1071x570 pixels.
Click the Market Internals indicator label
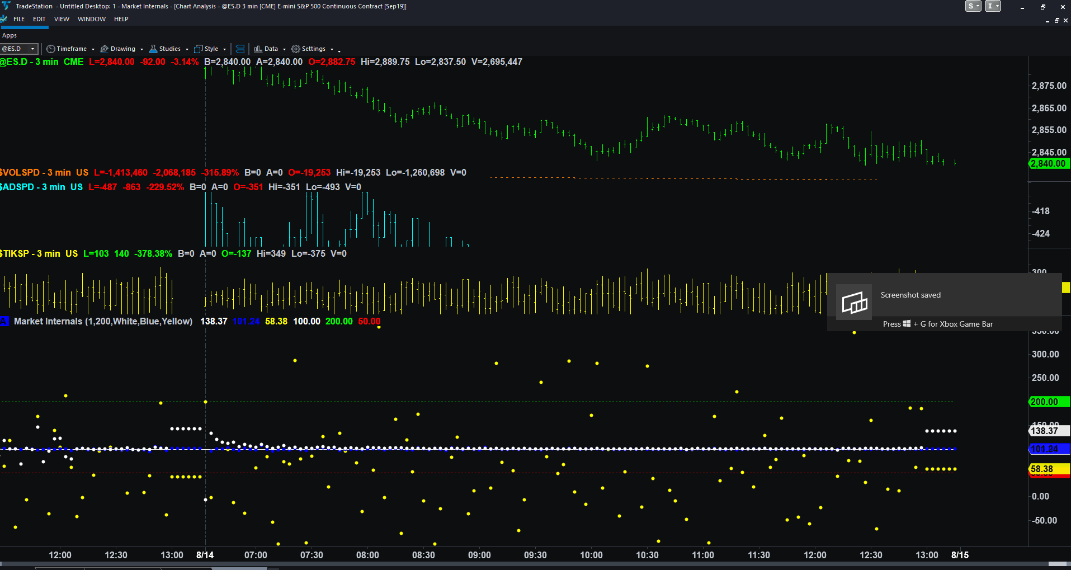click(x=103, y=322)
